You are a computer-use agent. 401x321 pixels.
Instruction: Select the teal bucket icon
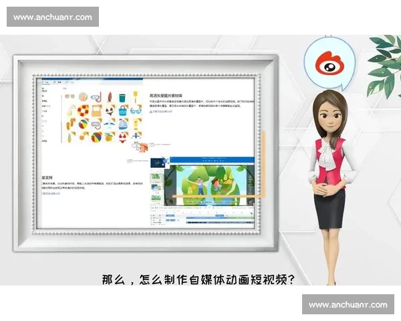point(122,97)
